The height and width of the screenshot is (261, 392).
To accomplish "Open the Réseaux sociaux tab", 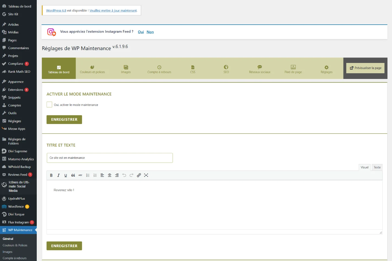I will point(259,68).
